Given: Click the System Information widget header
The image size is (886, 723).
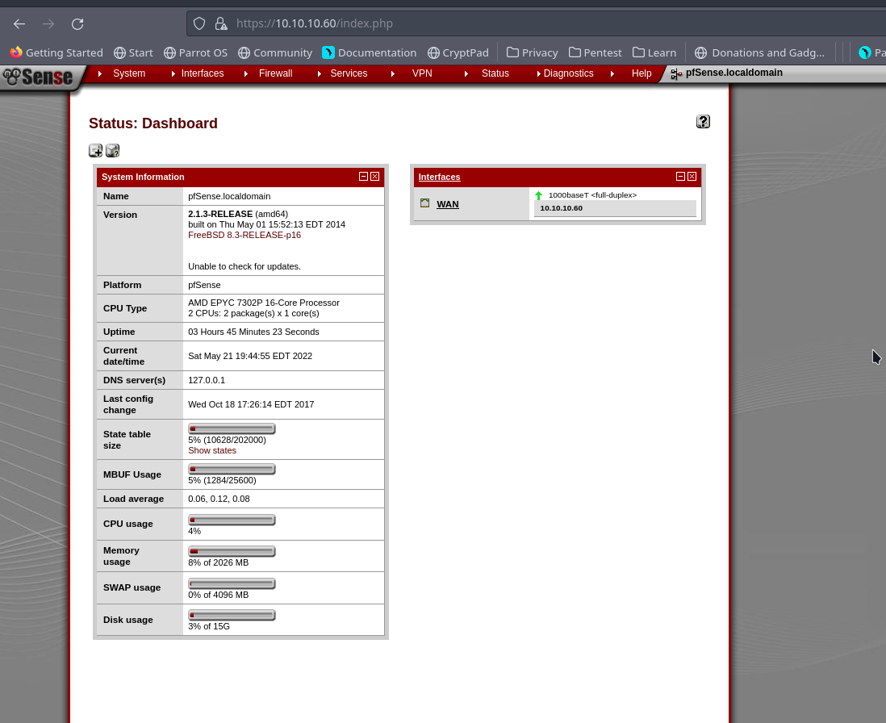Looking at the screenshot, I should pos(240,177).
